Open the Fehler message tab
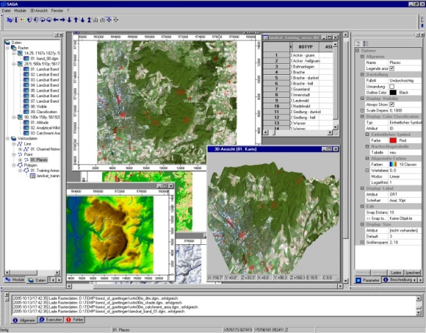Image resolution: width=426 pixels, height=333 pixels. coord(74,320)
